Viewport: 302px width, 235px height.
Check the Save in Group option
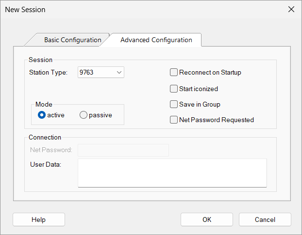click(174, 104)
